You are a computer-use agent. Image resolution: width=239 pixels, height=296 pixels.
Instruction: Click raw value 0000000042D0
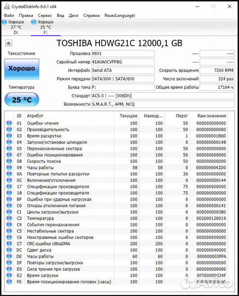(211, 168)
